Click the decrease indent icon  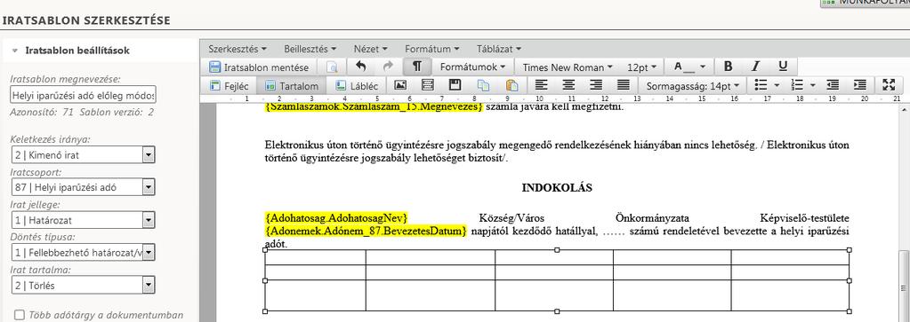tap(833, 85)
